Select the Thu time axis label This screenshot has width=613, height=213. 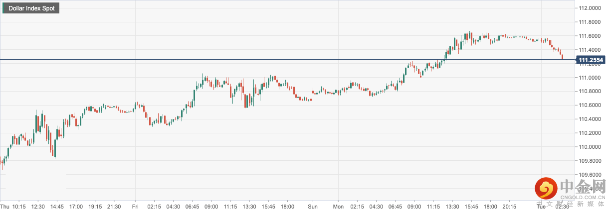pos(5,207)
